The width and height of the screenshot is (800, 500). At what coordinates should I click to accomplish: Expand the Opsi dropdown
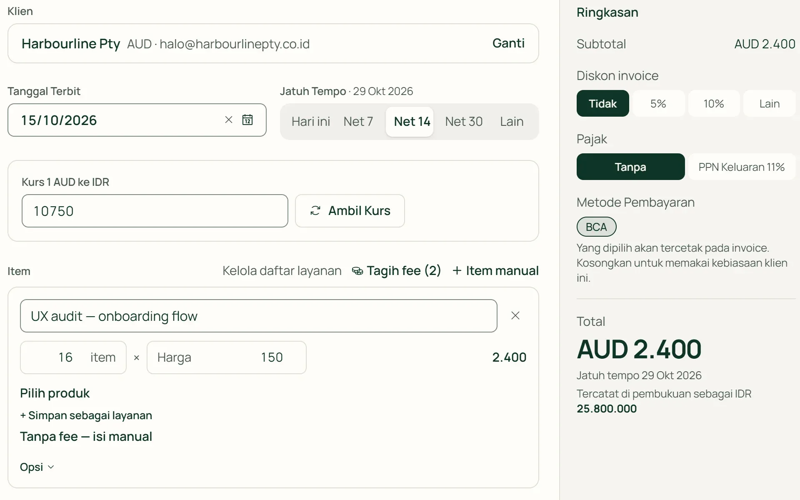click(37, 467)
